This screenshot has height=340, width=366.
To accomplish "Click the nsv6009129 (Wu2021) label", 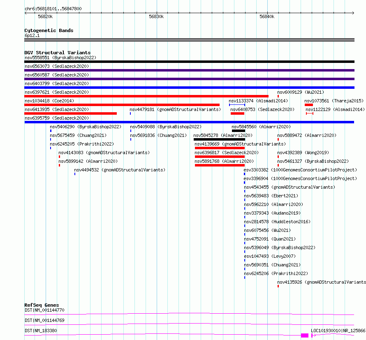I will click(301, 92).
